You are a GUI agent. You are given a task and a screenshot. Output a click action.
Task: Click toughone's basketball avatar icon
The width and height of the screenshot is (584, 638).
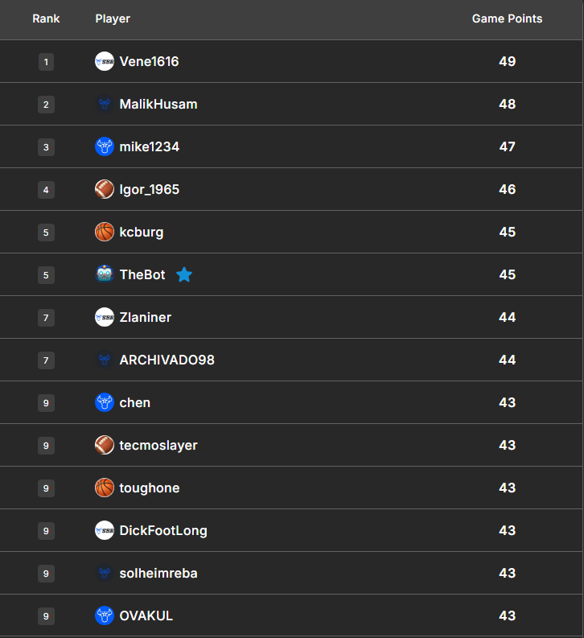105,488
